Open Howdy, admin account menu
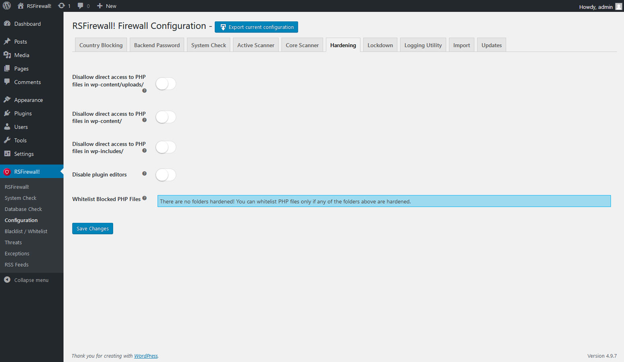 click(x=600, y=6)
